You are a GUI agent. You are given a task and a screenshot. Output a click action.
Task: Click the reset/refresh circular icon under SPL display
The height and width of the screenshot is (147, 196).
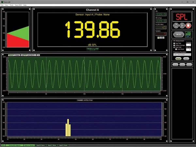[x=175, y=25]
